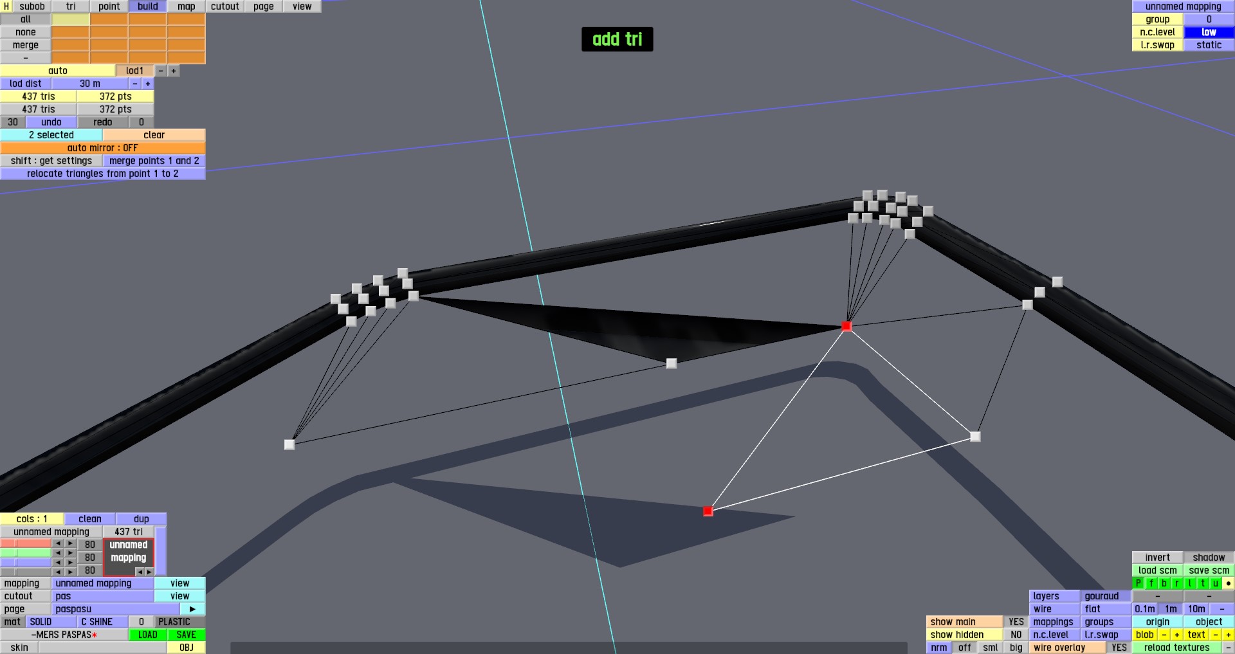Image resolution: width=1235 pixels, height=654 pixels.
Task: Switch to the cutout mode tab
Action: (225, 6)
